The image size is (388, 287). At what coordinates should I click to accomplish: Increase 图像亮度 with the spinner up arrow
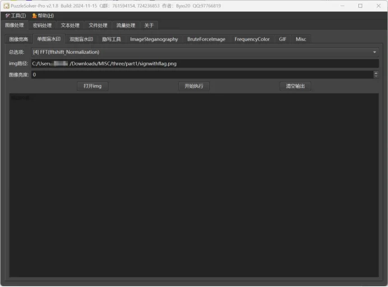pyautogui.click(x=376, y=73)
